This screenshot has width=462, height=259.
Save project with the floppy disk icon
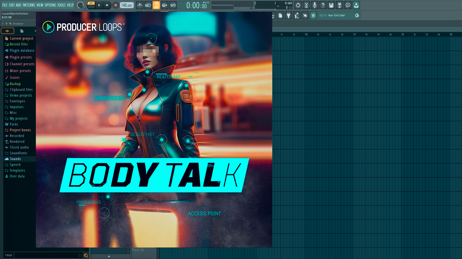[x=331, y=5]
